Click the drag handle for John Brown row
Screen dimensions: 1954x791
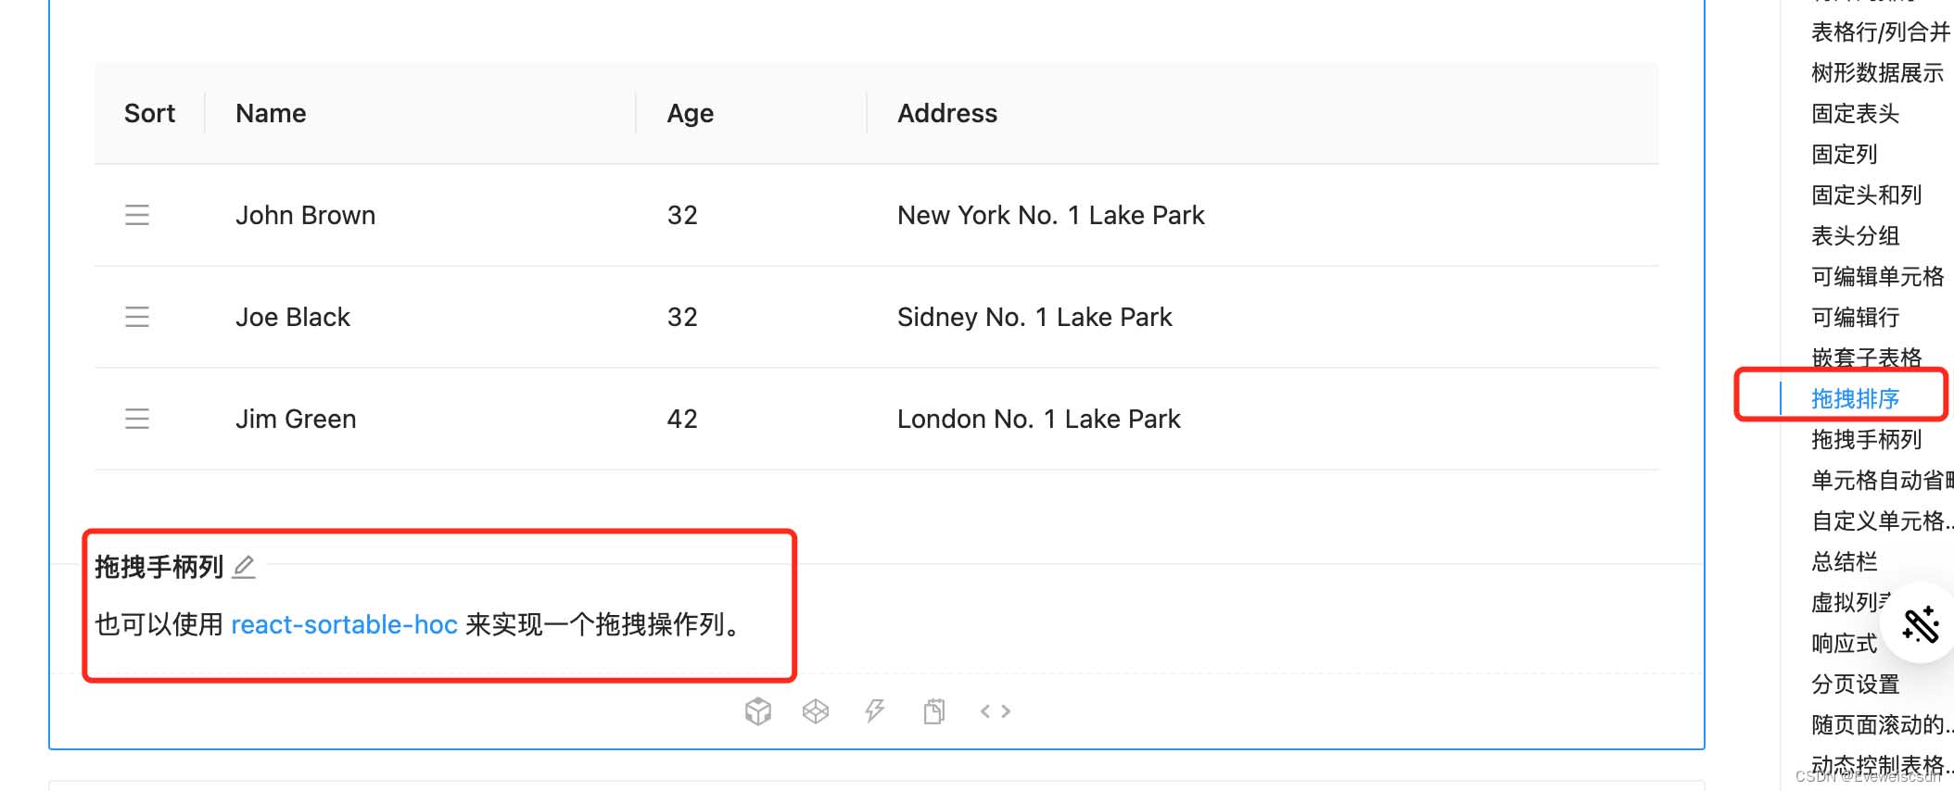(x=137, y=215)
